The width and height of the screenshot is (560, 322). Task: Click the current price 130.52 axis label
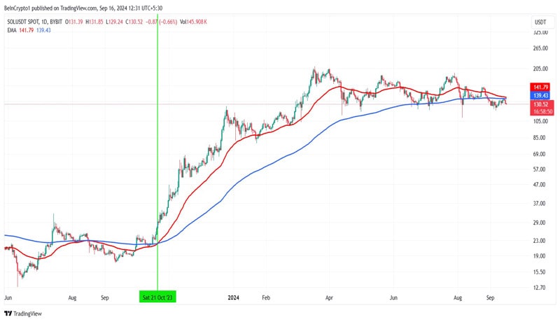point(541,104)
